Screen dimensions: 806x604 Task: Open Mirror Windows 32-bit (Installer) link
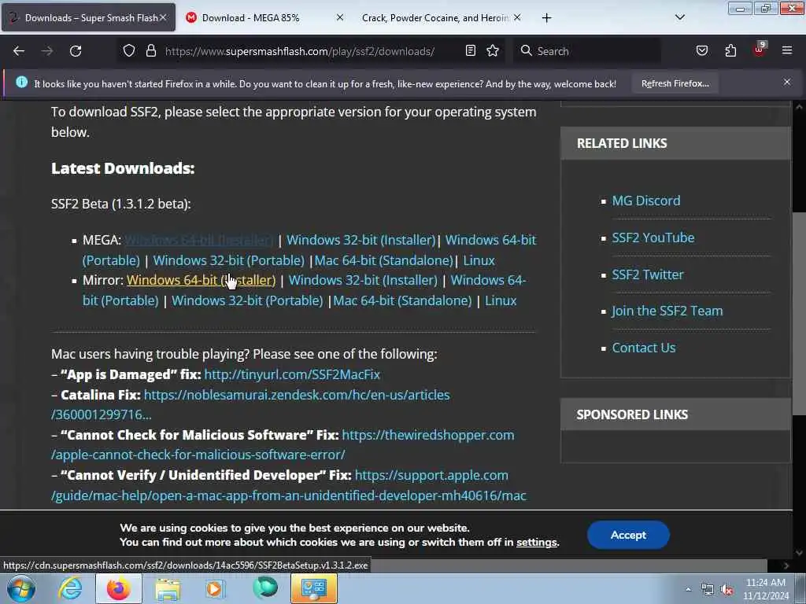coord(363,280)
